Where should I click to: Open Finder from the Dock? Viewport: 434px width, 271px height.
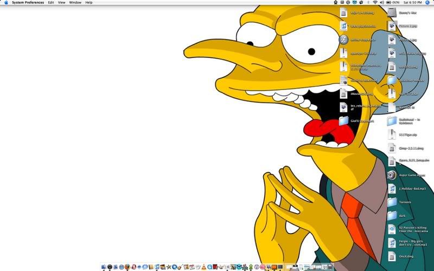[x=104, y=267]
